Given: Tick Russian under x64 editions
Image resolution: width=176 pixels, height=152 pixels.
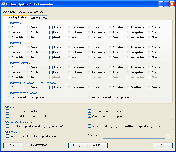Looking at the screenshot, I should 111,87.
